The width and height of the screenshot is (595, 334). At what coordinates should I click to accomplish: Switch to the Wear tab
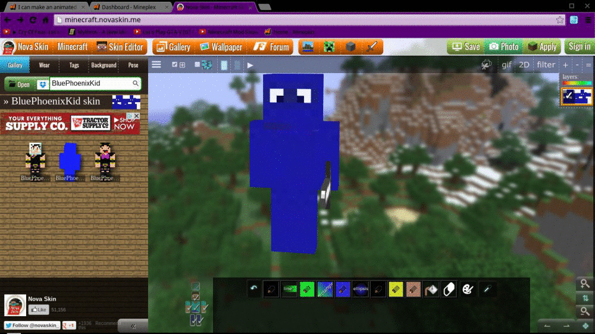pos(44,65)
